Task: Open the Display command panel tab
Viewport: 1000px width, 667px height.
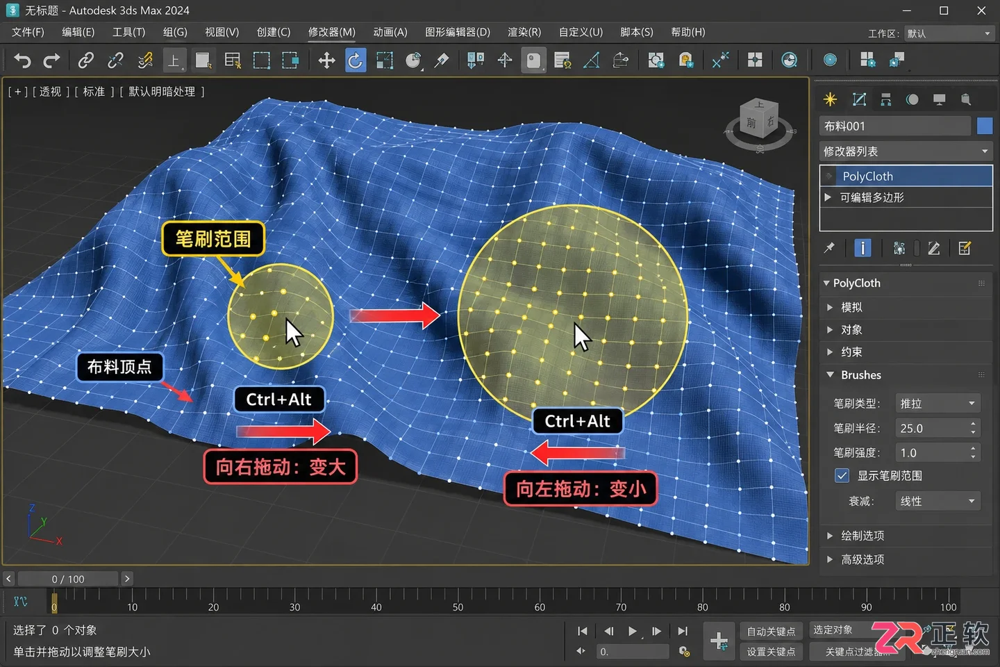Action: click(940, 99)
